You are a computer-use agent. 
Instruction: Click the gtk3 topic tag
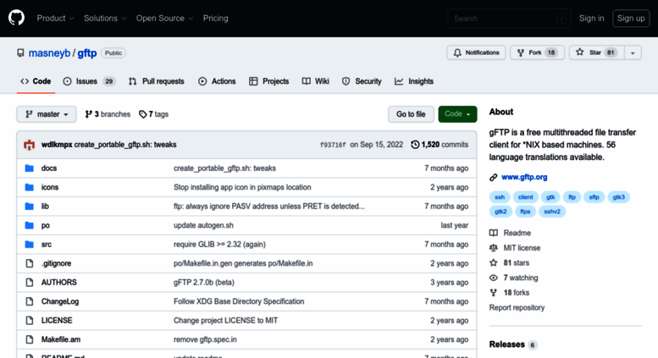pyautogui.click(x=618, y=197)
